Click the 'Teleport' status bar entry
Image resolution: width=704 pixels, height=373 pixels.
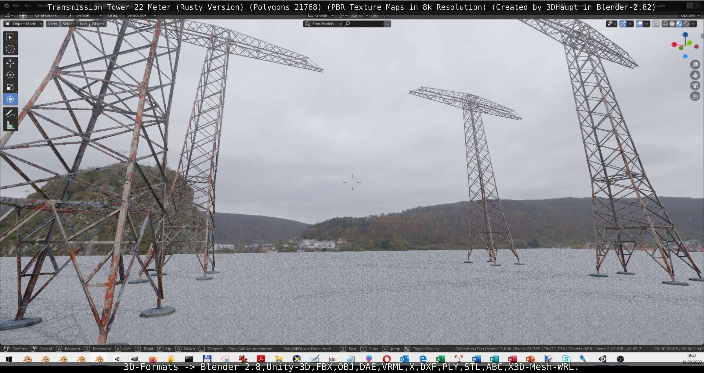click(x=215, y=349)
